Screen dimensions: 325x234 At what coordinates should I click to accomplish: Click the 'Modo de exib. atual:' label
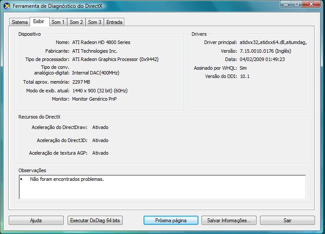tap(48, 91)
